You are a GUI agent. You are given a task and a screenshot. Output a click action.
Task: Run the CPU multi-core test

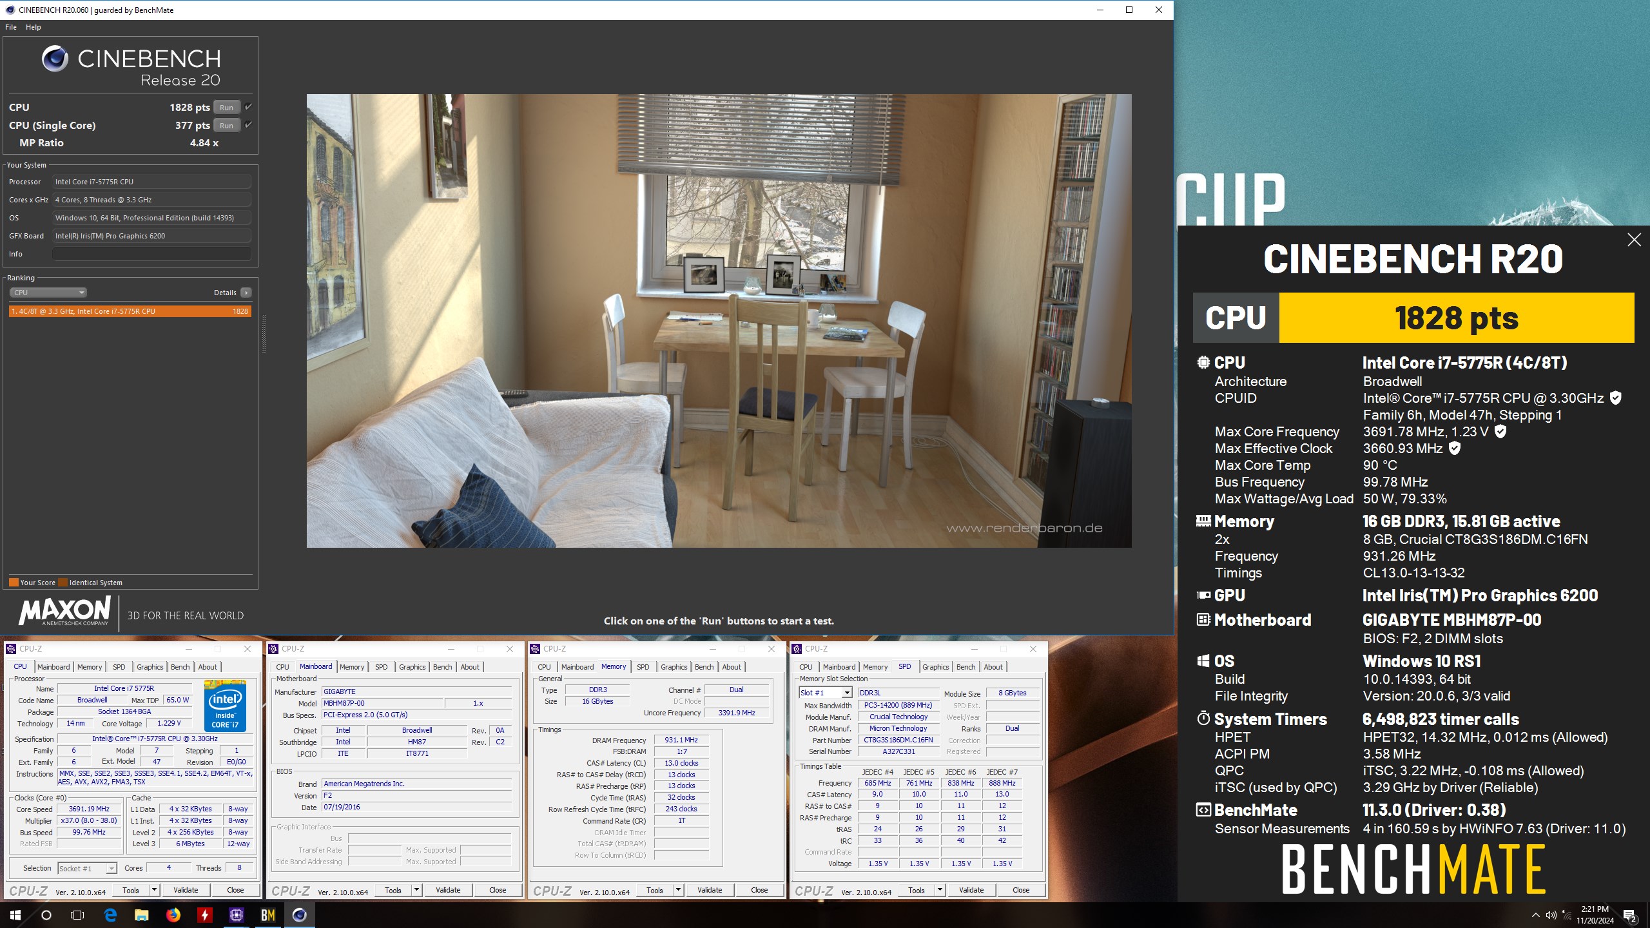[226, 108]
